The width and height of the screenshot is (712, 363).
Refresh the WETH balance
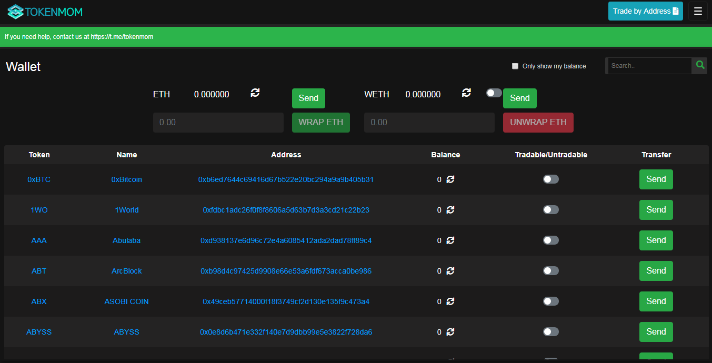[466, 93]
